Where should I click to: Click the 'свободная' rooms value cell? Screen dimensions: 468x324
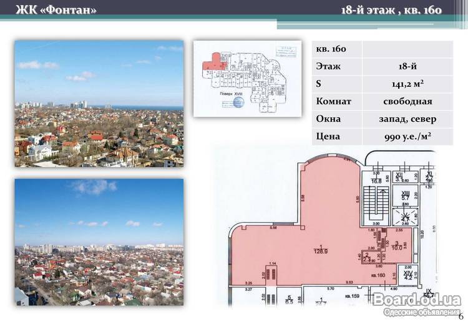pyautogui.click(x=407, y=102)
